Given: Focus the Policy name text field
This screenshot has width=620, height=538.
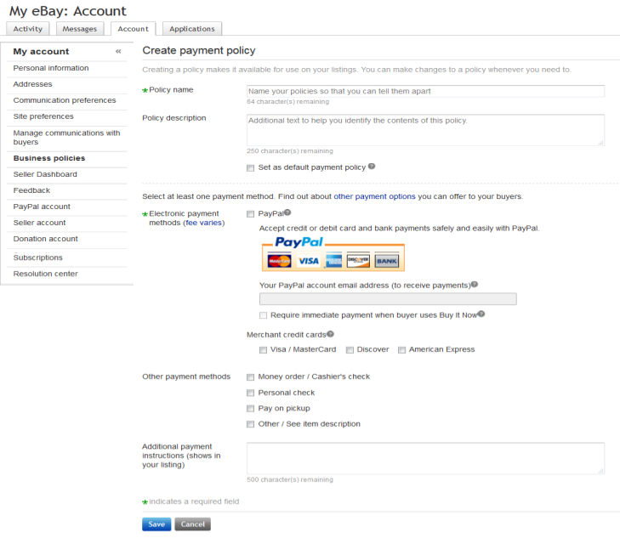Looking at the screenshot, I should point(425,91).
